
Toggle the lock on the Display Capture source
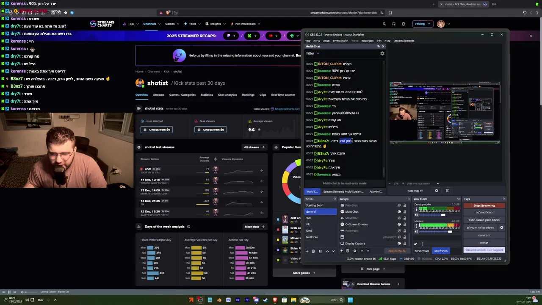coord(404,244)
